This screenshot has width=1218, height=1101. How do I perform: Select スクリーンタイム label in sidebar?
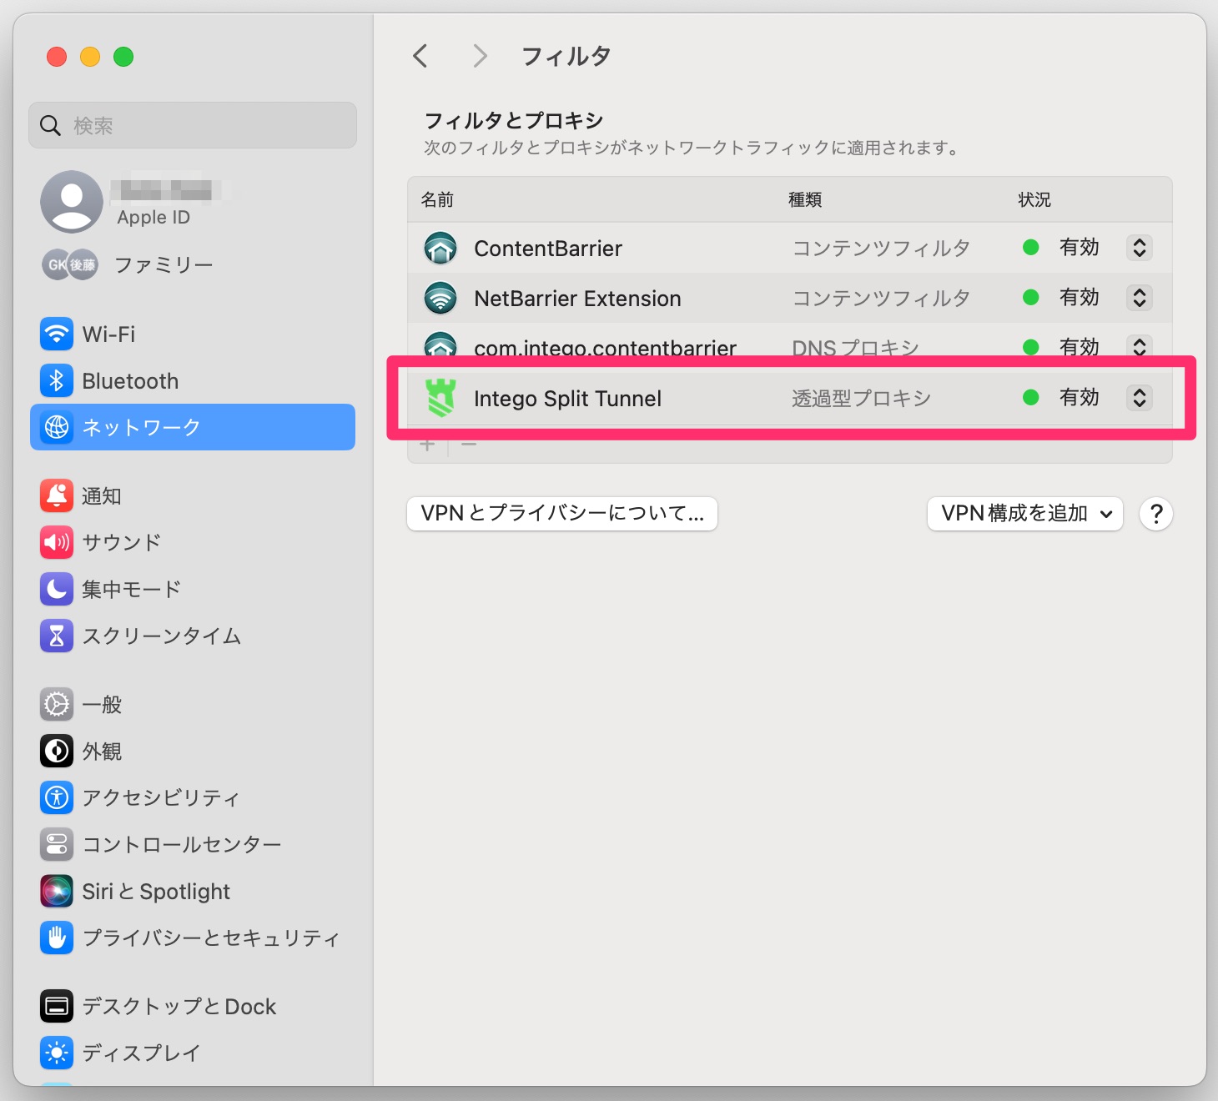pos(162,636)
